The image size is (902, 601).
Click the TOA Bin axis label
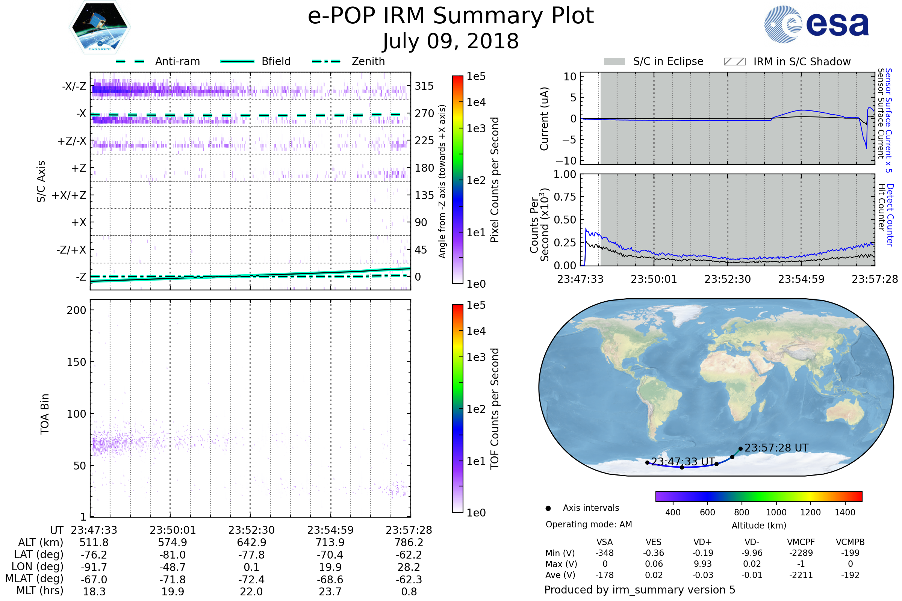[45, 414]
